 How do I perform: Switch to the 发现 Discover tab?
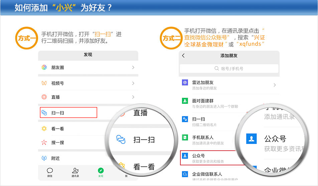pos(101,172)
